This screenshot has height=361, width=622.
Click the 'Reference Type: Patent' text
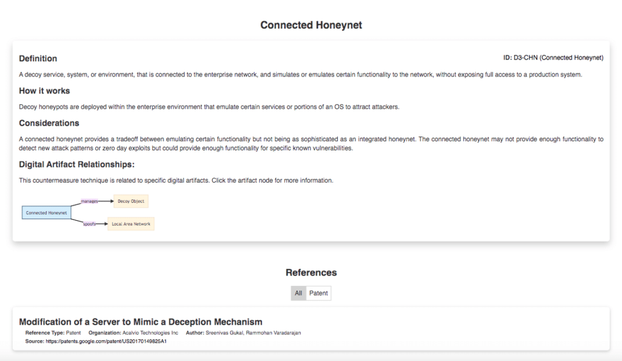point(53,333)
